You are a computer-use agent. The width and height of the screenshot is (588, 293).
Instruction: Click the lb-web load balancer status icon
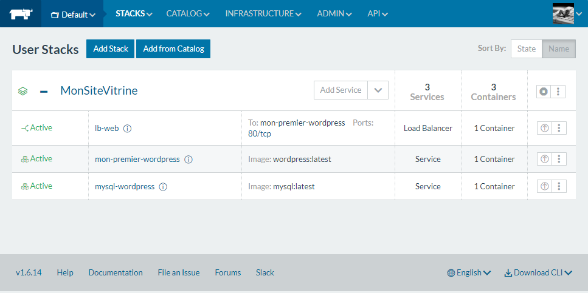25,128
